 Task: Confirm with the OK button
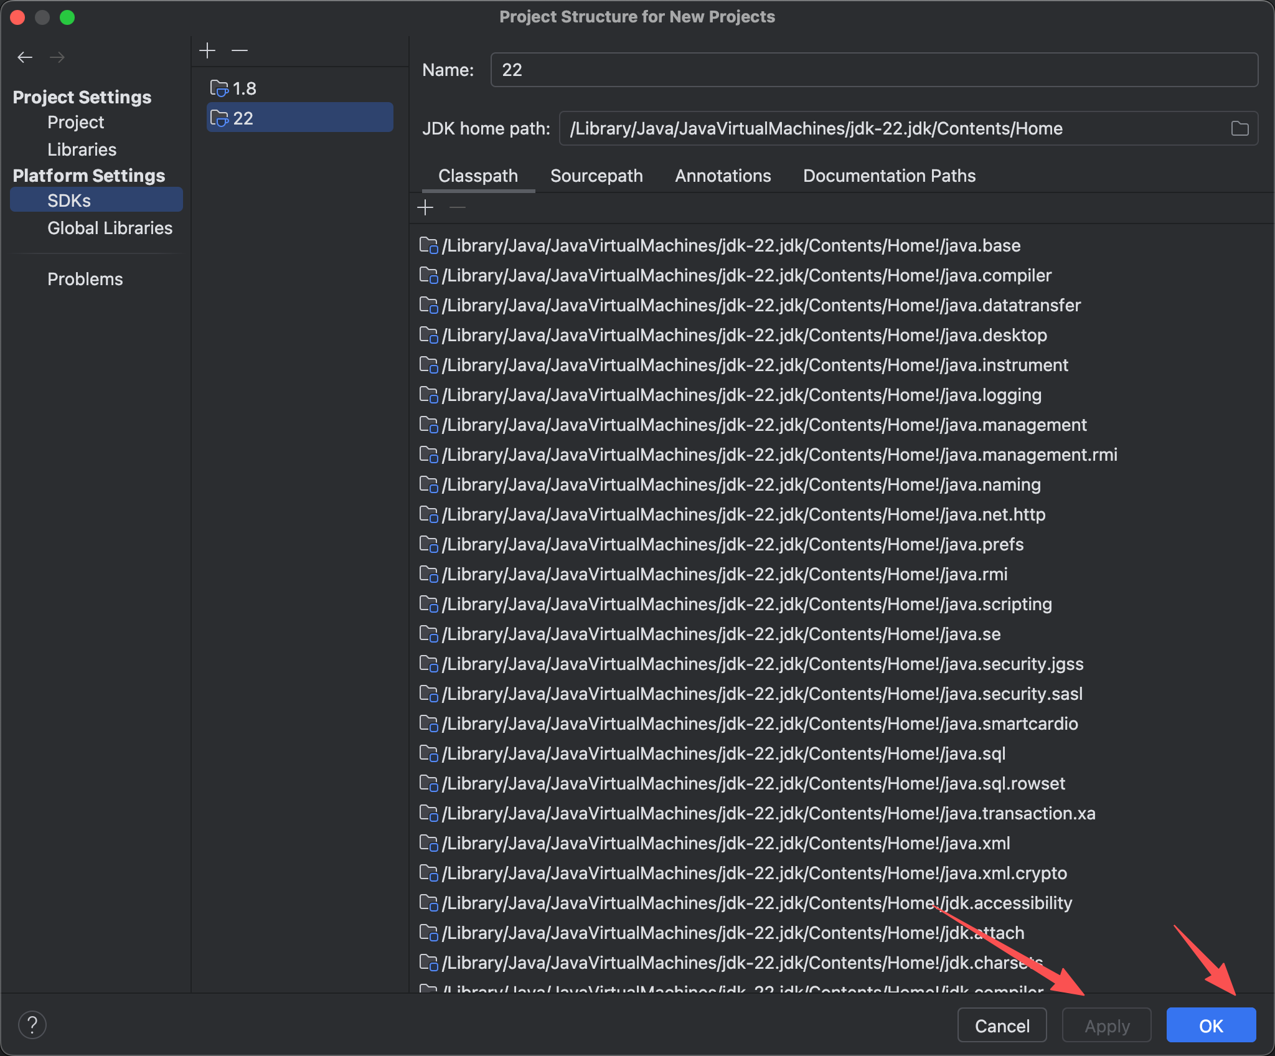click(1211, 1025)
